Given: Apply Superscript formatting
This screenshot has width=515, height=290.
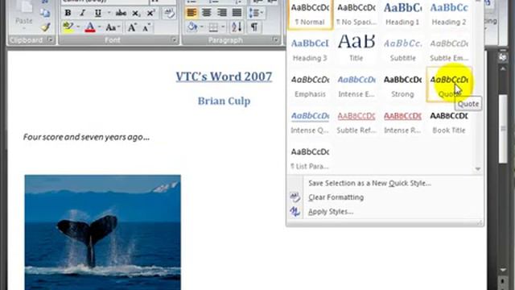Looking at the screenshot, I should [150, 13].
